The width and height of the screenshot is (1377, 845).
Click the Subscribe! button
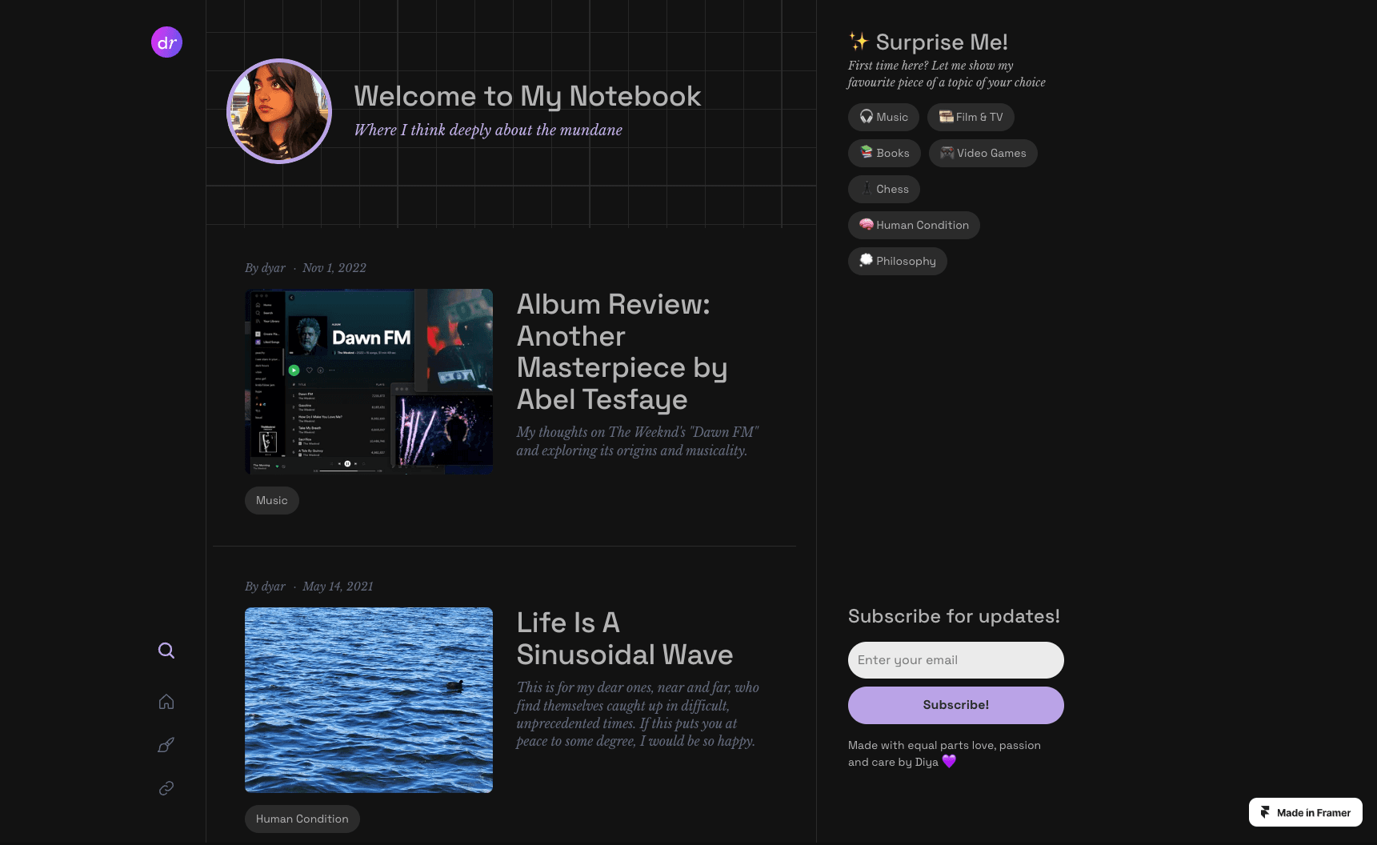956,705
